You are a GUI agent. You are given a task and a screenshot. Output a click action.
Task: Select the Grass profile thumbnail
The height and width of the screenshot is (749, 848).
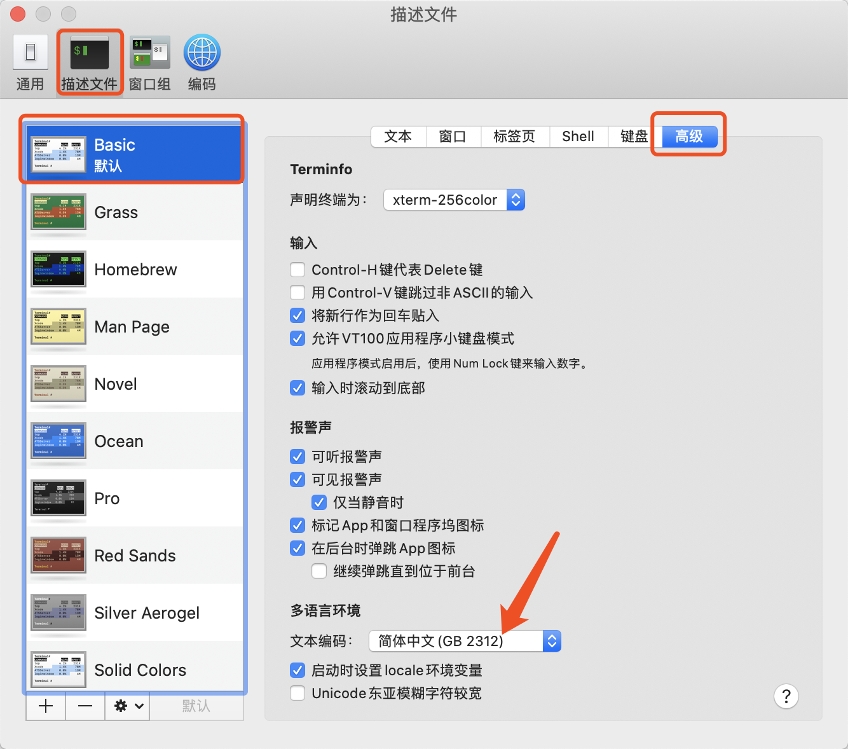58,212
